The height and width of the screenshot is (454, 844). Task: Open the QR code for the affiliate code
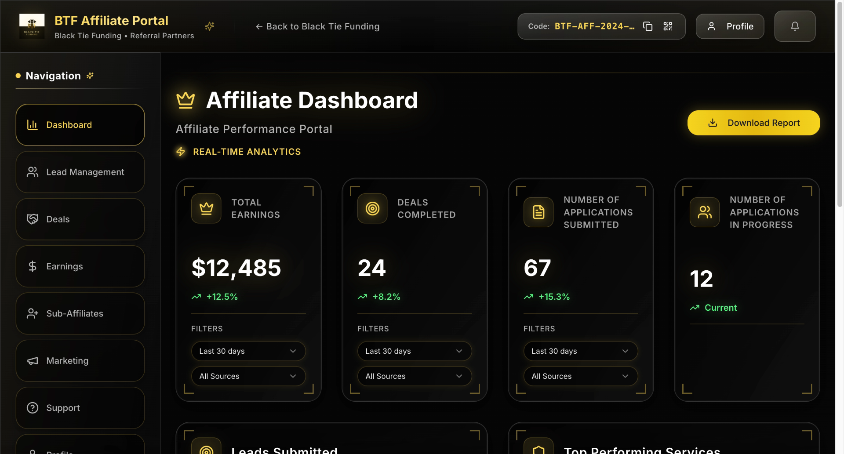tap(667, 26)
